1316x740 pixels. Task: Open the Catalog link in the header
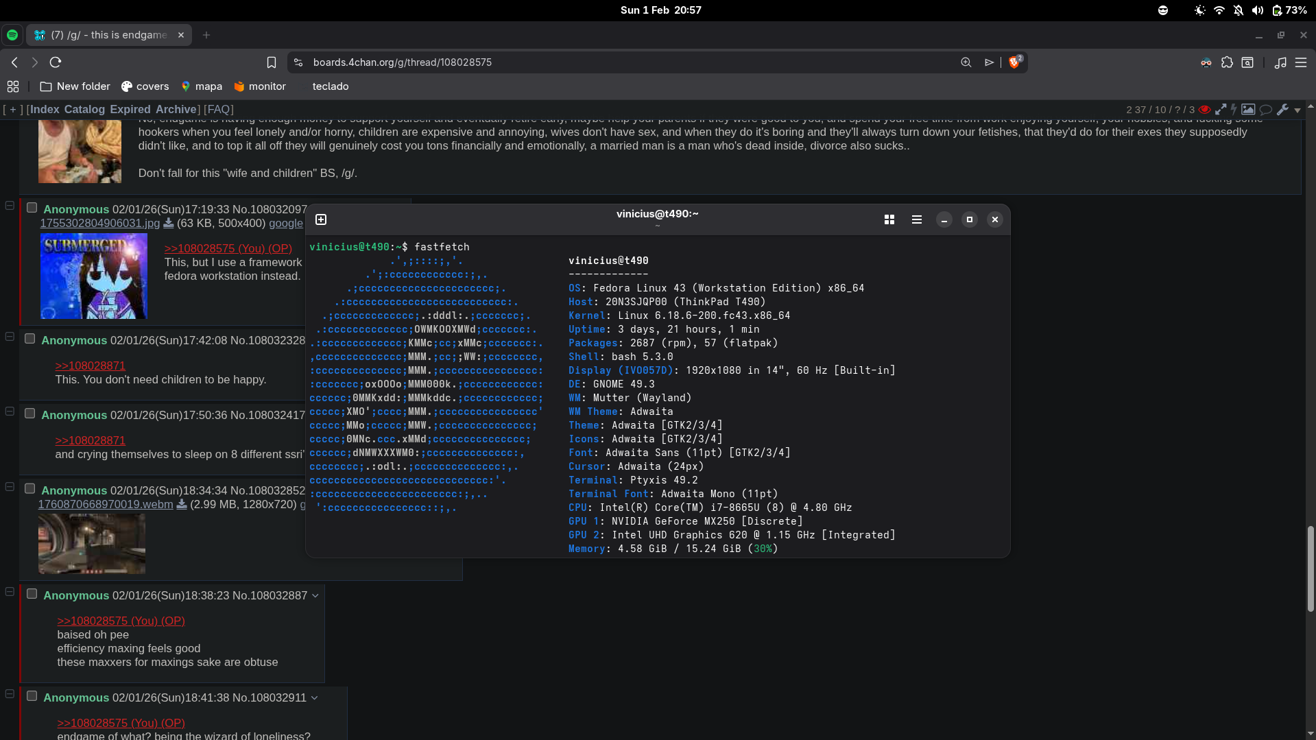[x=84, y=109]
